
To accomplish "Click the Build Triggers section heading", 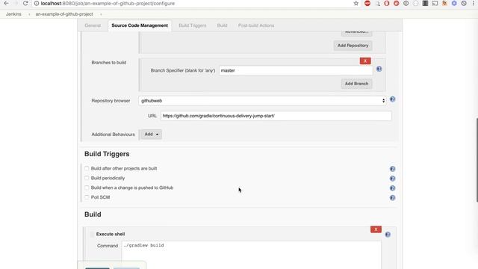I will [107, 154].
